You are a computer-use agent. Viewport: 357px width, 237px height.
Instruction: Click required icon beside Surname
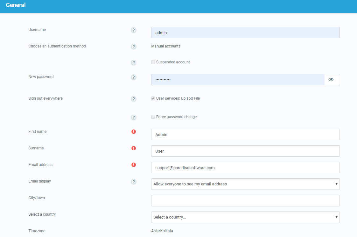[134, 148]
